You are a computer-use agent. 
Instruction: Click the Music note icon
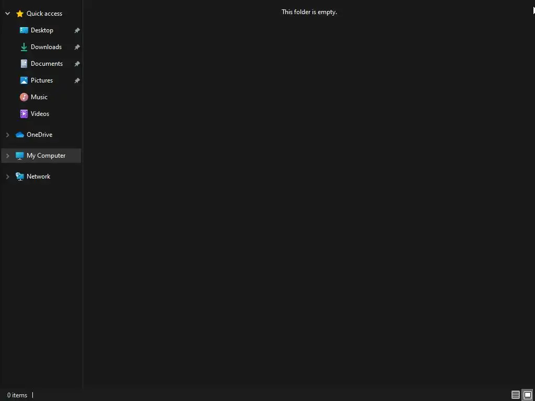pyautogui.click(x=24, y=97)
